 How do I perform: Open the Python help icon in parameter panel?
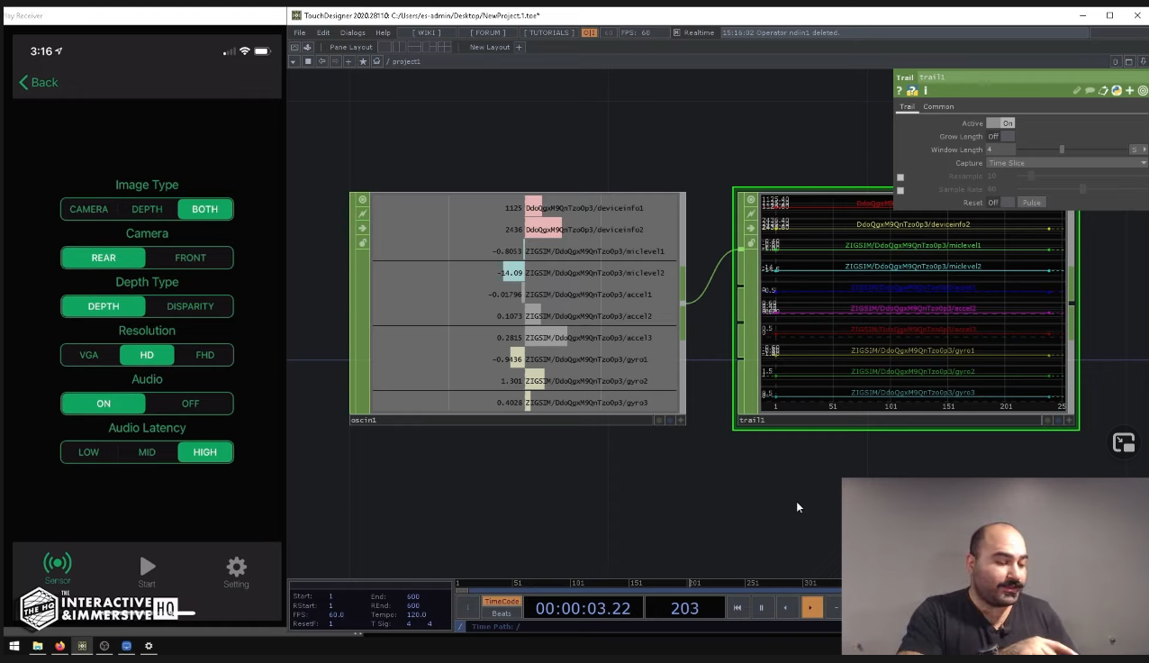[911, 91]
